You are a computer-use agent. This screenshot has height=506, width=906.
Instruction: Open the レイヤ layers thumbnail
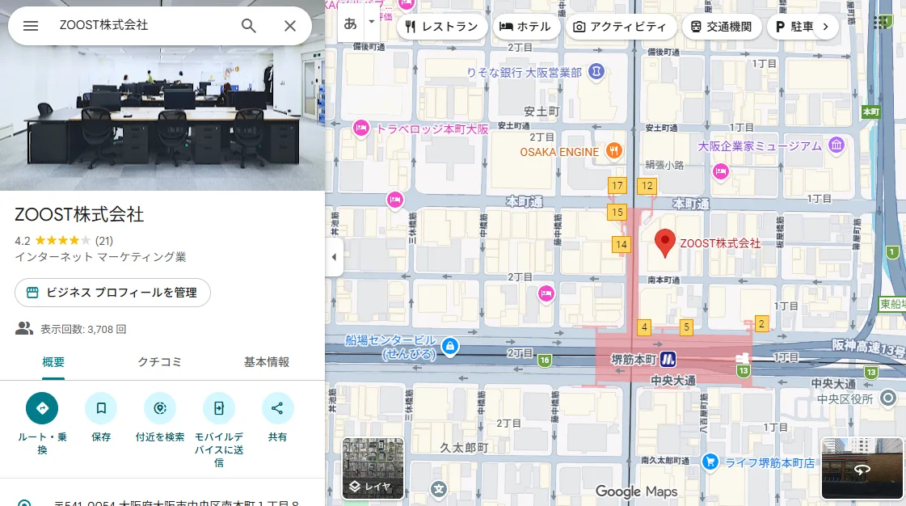pos(373,469)
